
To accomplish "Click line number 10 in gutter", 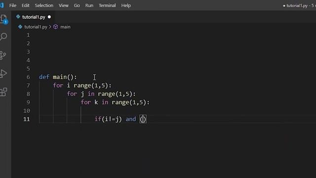I will tap(27, 111).
